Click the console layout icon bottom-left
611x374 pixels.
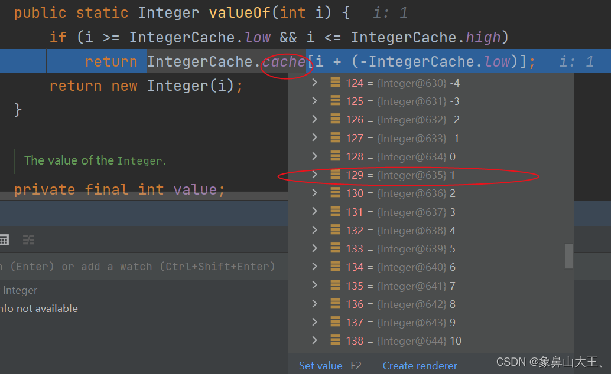tap(5, 240)
